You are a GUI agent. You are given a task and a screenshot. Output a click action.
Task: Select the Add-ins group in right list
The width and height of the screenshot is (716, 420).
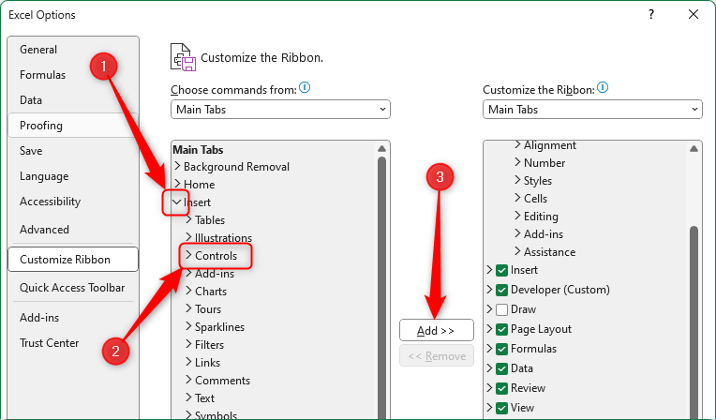(544, 234)
